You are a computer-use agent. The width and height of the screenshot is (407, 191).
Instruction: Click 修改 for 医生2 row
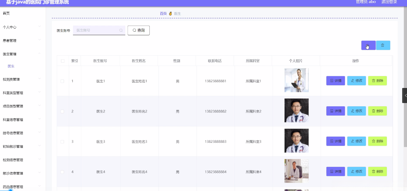tap(357, 111)
